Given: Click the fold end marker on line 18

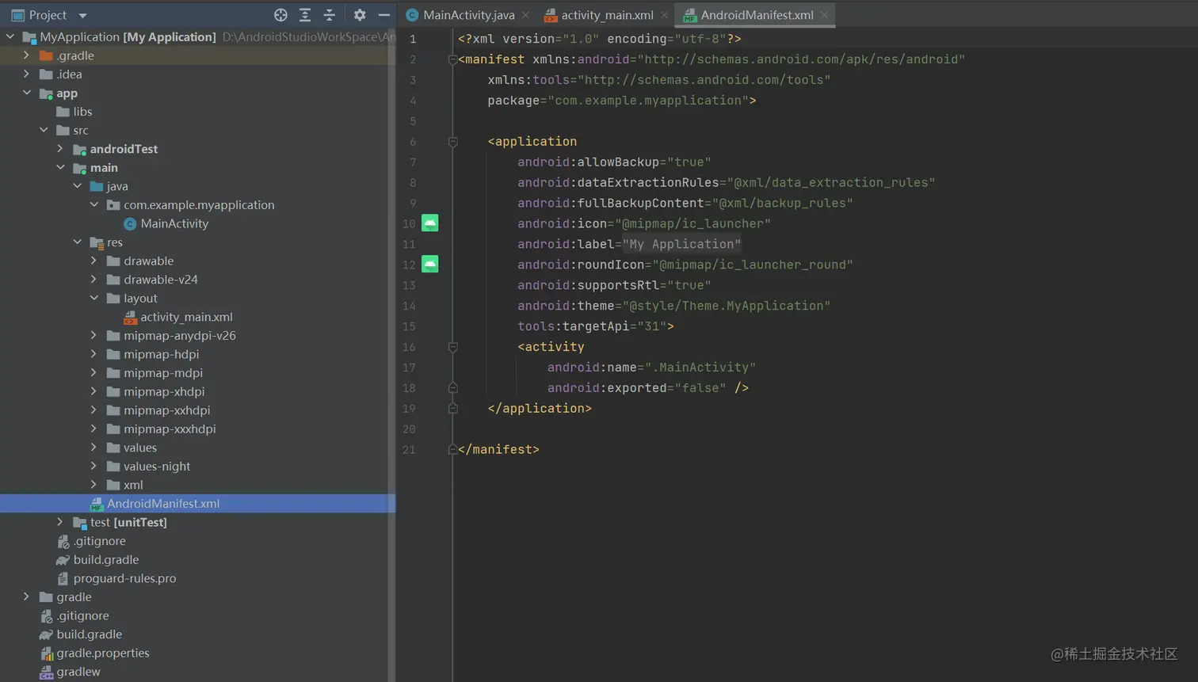Looking at the screenshot, I should 452,388.
